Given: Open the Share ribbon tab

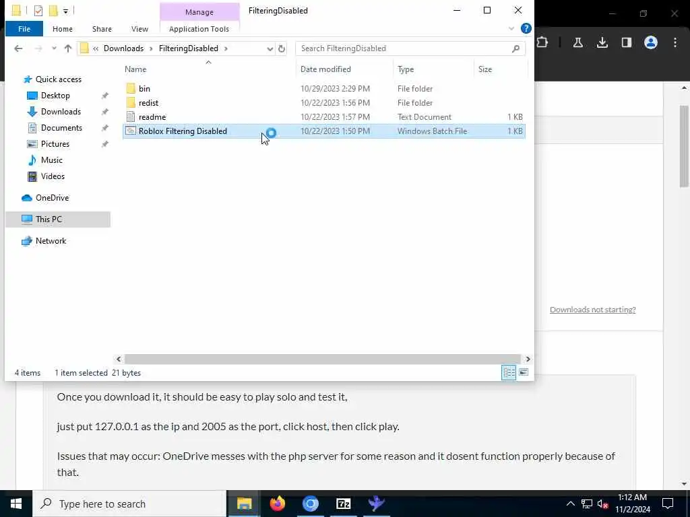Looking at the screenshot, I should pos(102,29).
